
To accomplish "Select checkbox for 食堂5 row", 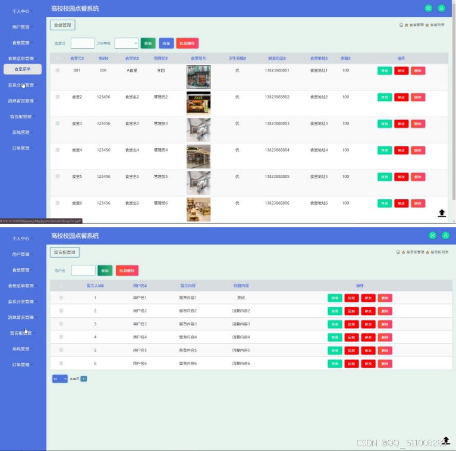I will click(x=58, y=176).
